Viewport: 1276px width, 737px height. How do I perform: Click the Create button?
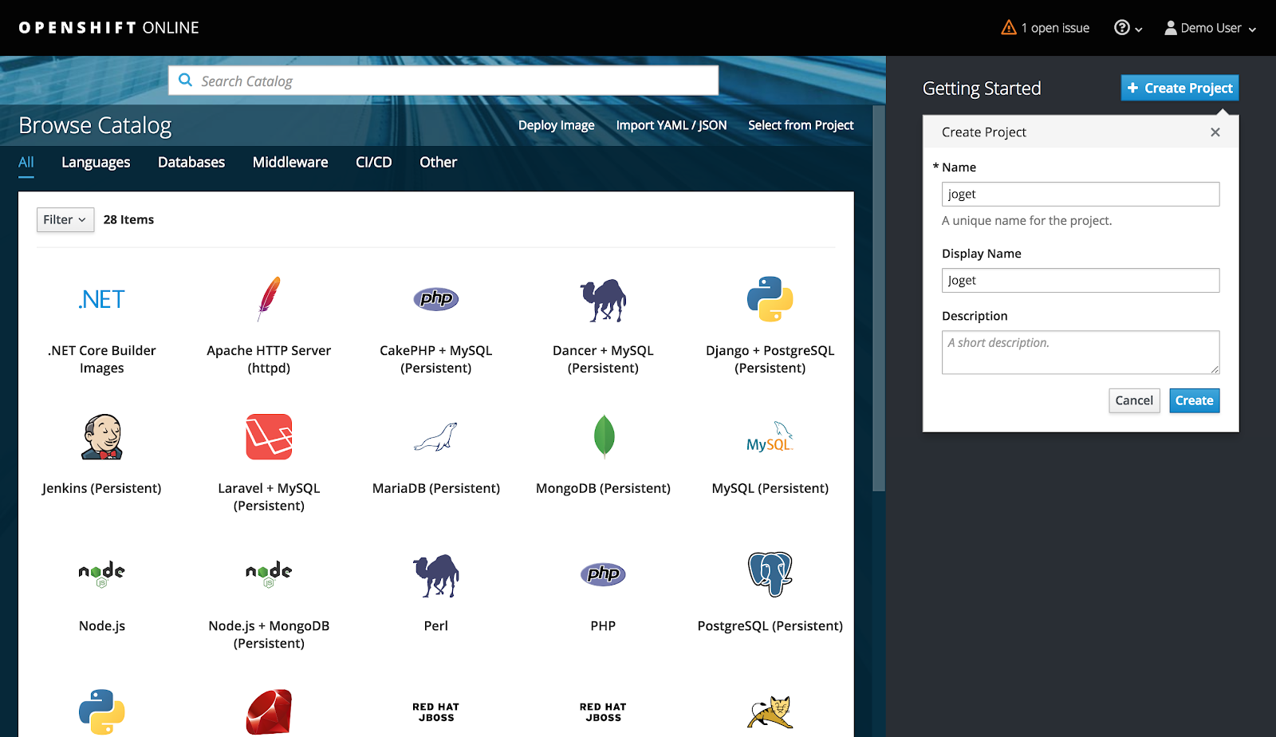(1195, 400)
